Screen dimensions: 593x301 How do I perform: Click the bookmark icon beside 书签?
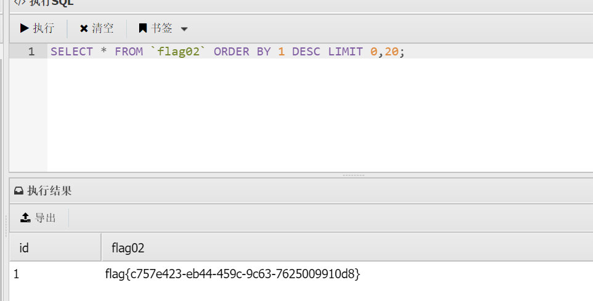pos(143,28)
